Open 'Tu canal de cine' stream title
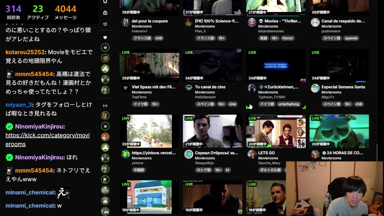Screen dimensions: 384x216 click(x=210, y=87)
